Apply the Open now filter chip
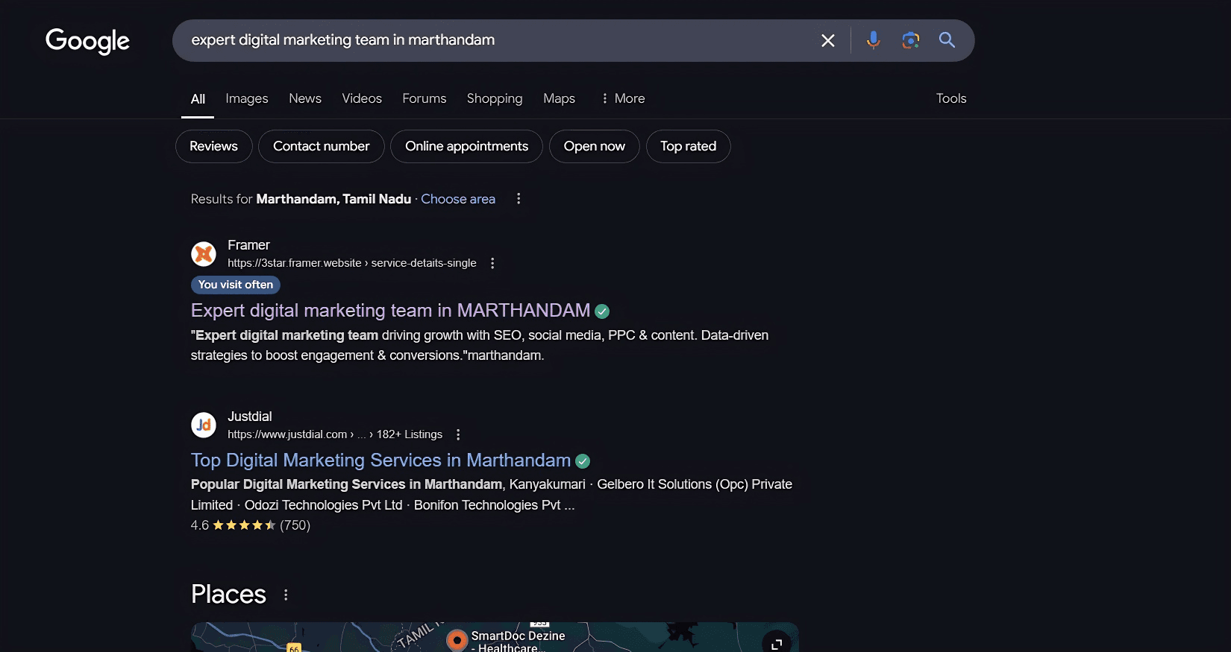The image size is (1231, 652). [x=595, y=146]
